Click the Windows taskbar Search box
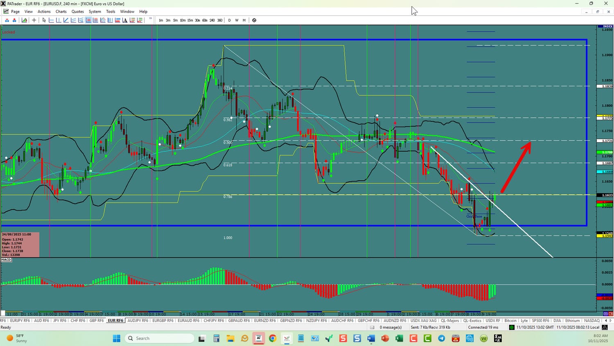Image resolution: width=614 pixels, height=346 pixels. (160, 338)
